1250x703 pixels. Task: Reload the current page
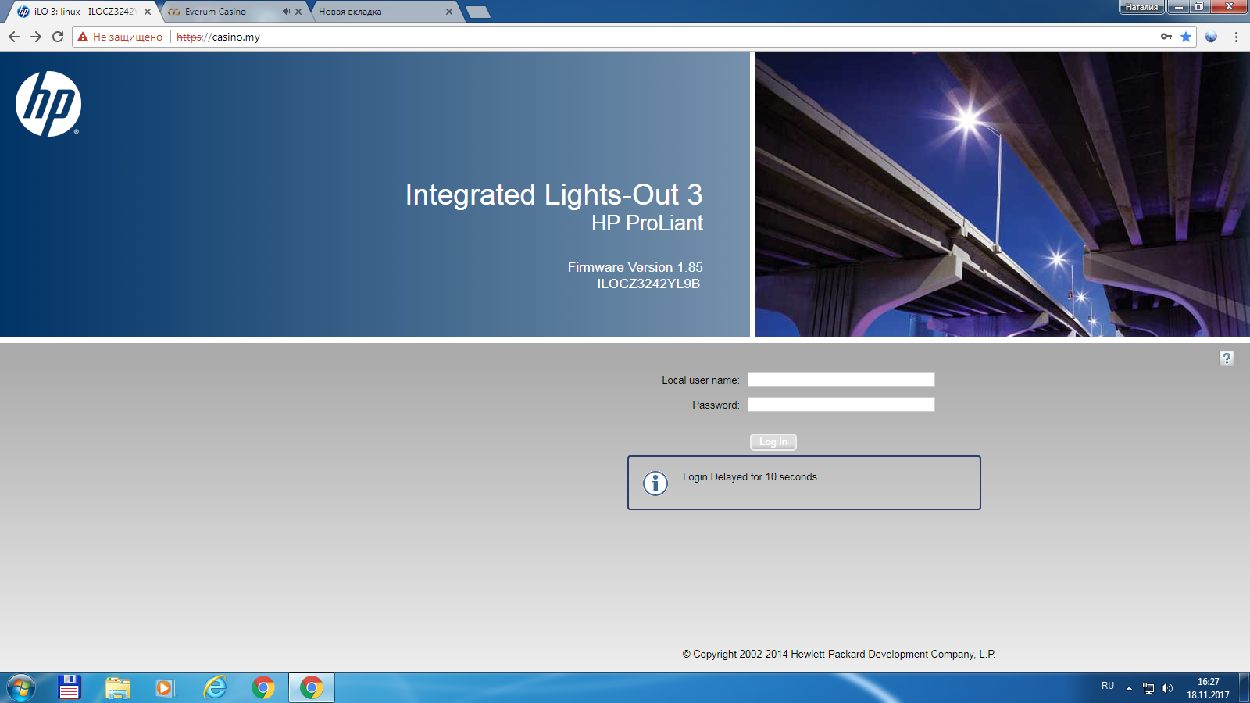click(58, 37)
